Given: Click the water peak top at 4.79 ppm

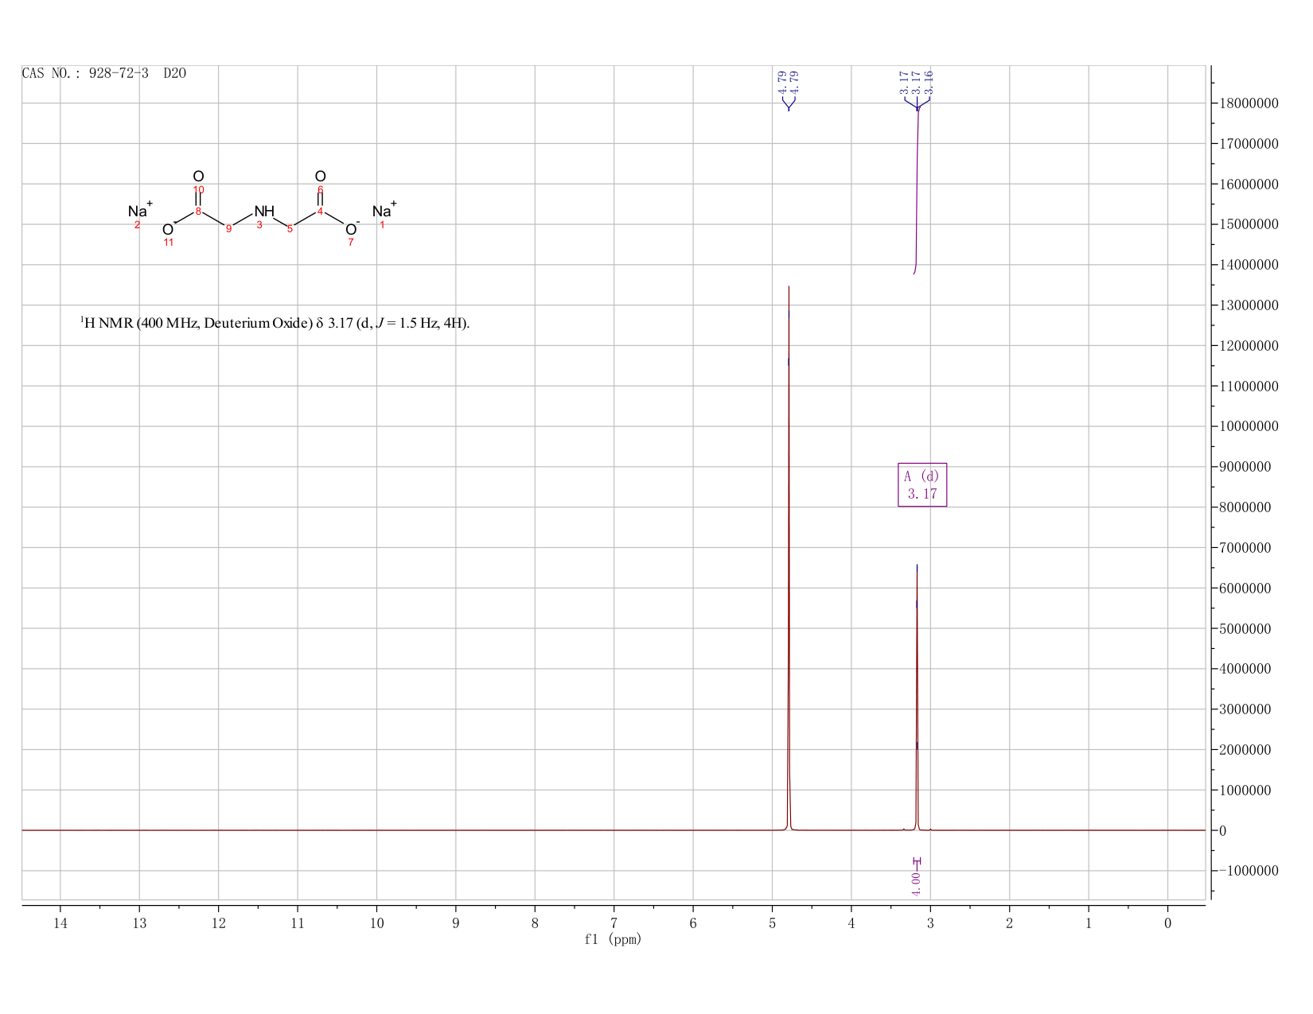Looking at the screenshot, I should coord(789,288).
